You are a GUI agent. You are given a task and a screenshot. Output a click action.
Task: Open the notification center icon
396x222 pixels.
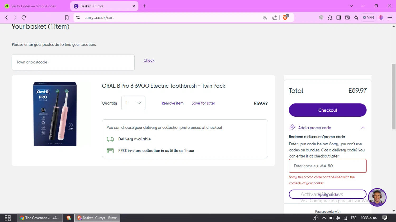pos(385,218)
